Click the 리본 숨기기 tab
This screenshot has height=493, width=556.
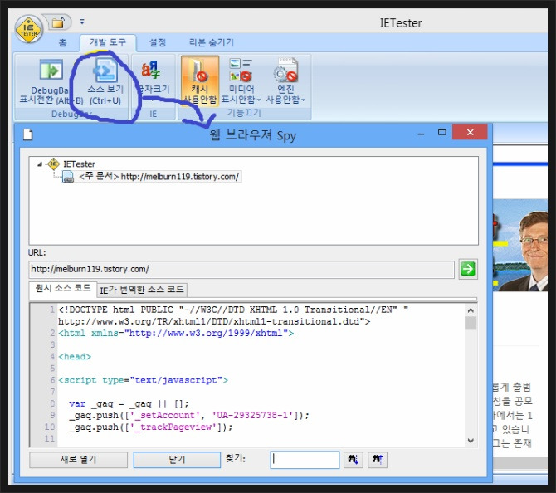[212, 42]
